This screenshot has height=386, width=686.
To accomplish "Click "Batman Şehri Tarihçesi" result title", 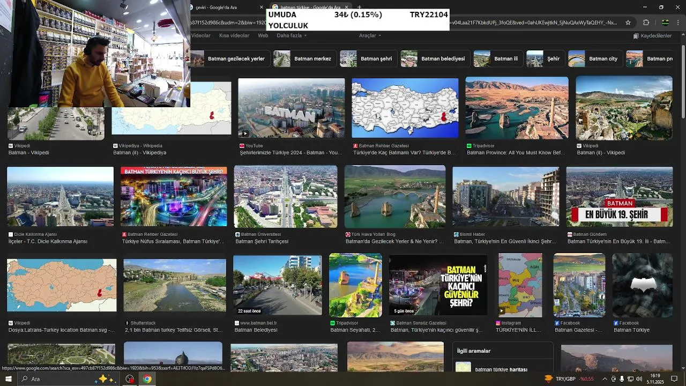I will point(262,242).
